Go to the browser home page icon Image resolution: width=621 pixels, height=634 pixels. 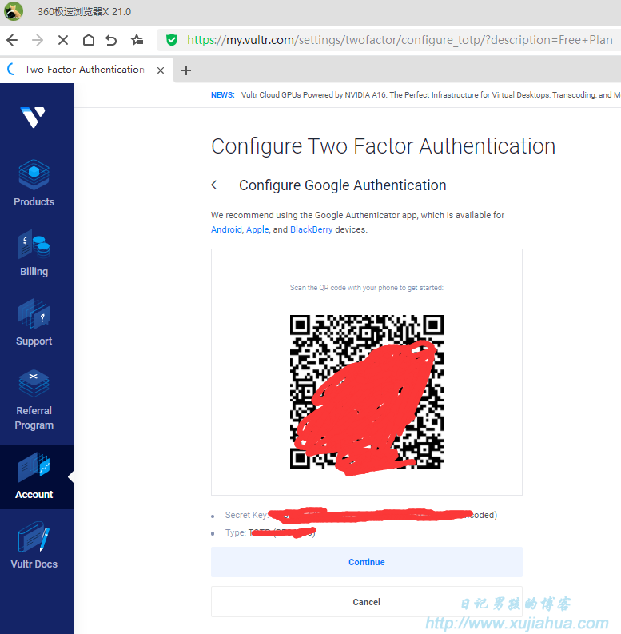pos(89,40)
